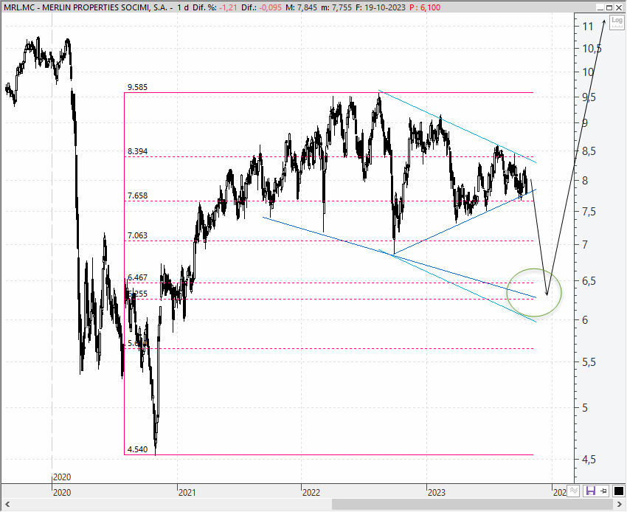This screenshot has width=627, height=512.
Task: Expand the double-chevron button near the time axis
Action: pyautogui.click(x=574, y=491)
